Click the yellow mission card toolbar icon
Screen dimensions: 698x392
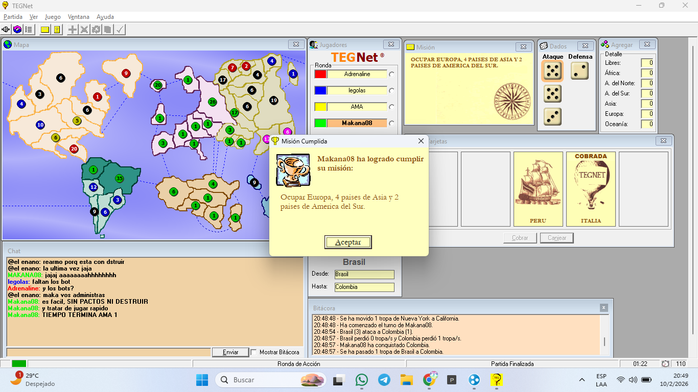pyautogui.click(x=45, y=30)
